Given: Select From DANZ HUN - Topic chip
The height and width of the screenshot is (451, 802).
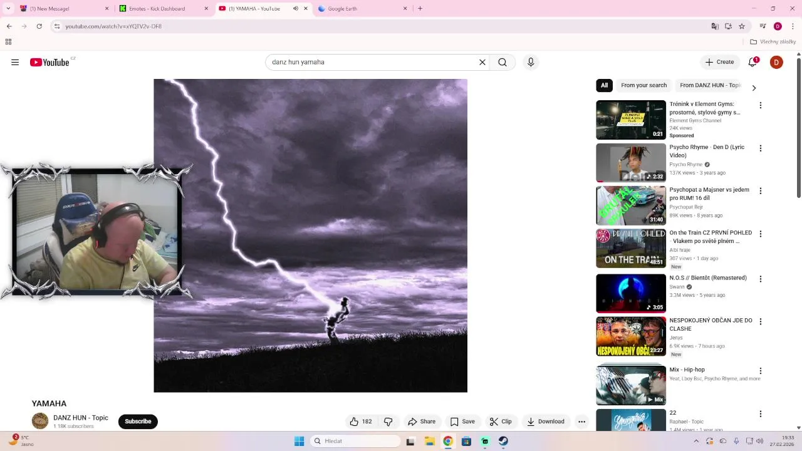Looking at the screenshot, I should pos(710,85).
